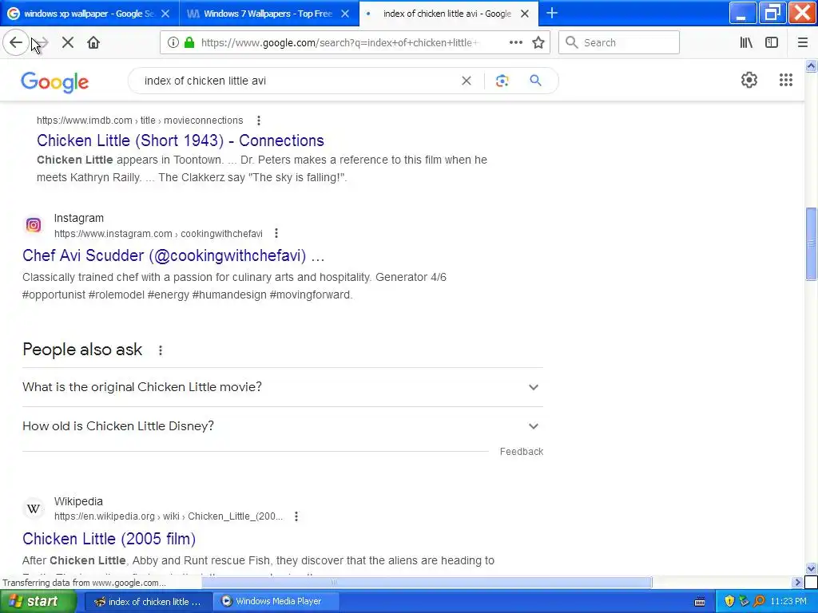Bookmark this page with the star icon
Image resolution: width=818 pixels, height=613 pixels.
[x=538, y=43]
